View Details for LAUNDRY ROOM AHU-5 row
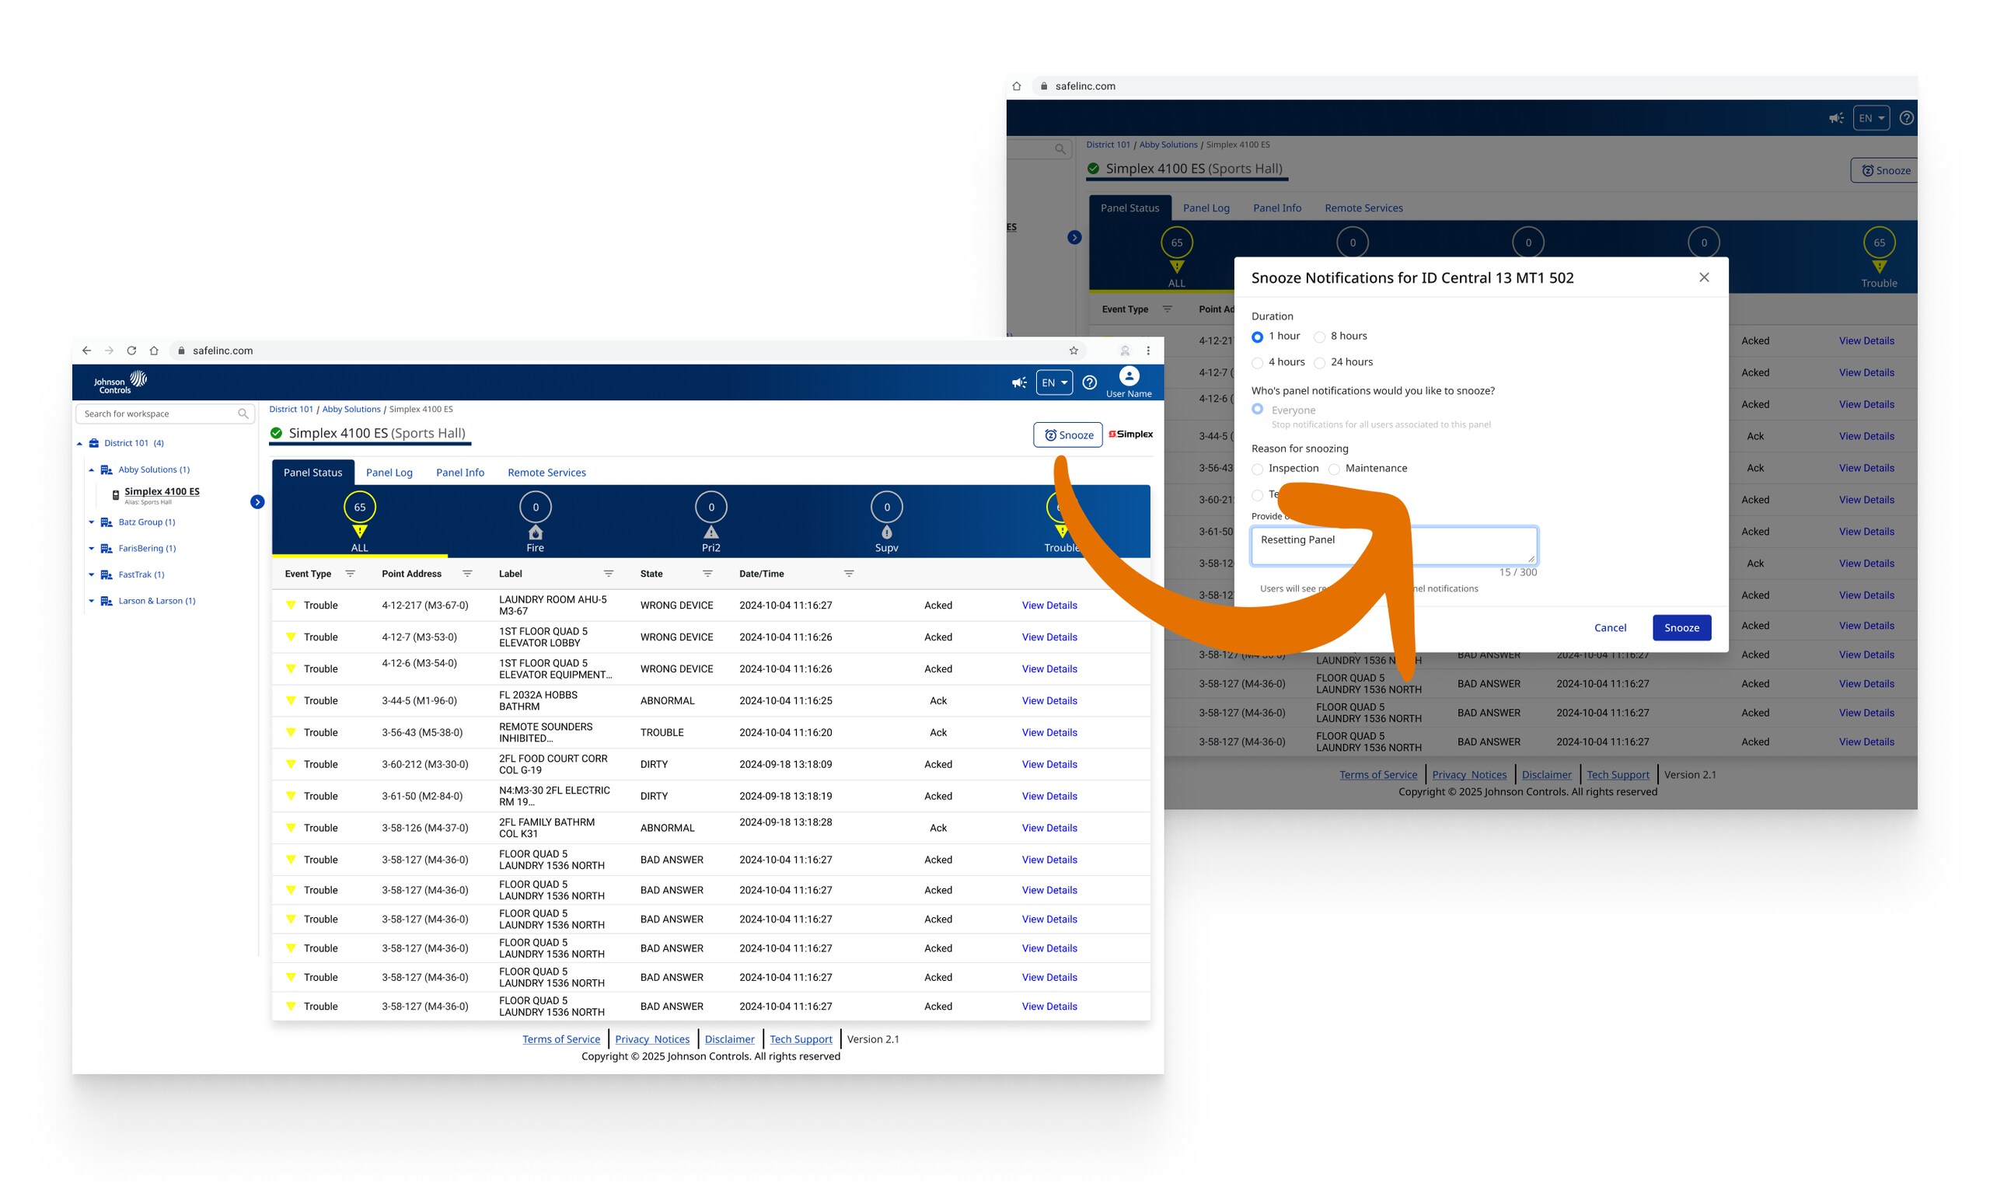Image resolution: width=1990 pixels, height=1197 pixels. 1049,605
